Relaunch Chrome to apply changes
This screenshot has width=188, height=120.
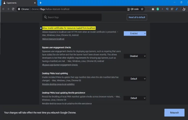pos(174,113)
